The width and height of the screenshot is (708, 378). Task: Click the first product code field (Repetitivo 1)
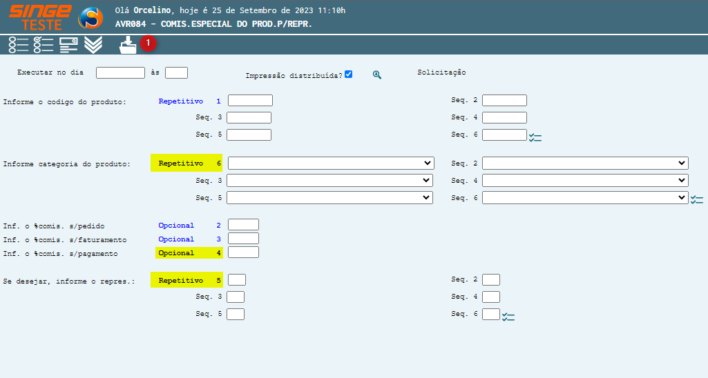point(250,101)
